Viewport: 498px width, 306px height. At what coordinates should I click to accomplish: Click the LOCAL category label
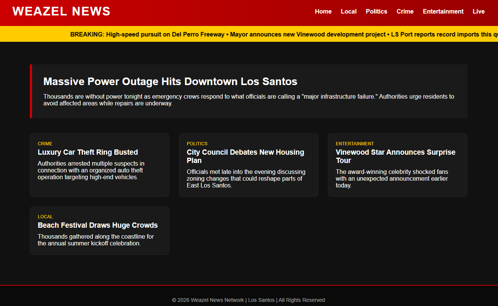point(45,217)
